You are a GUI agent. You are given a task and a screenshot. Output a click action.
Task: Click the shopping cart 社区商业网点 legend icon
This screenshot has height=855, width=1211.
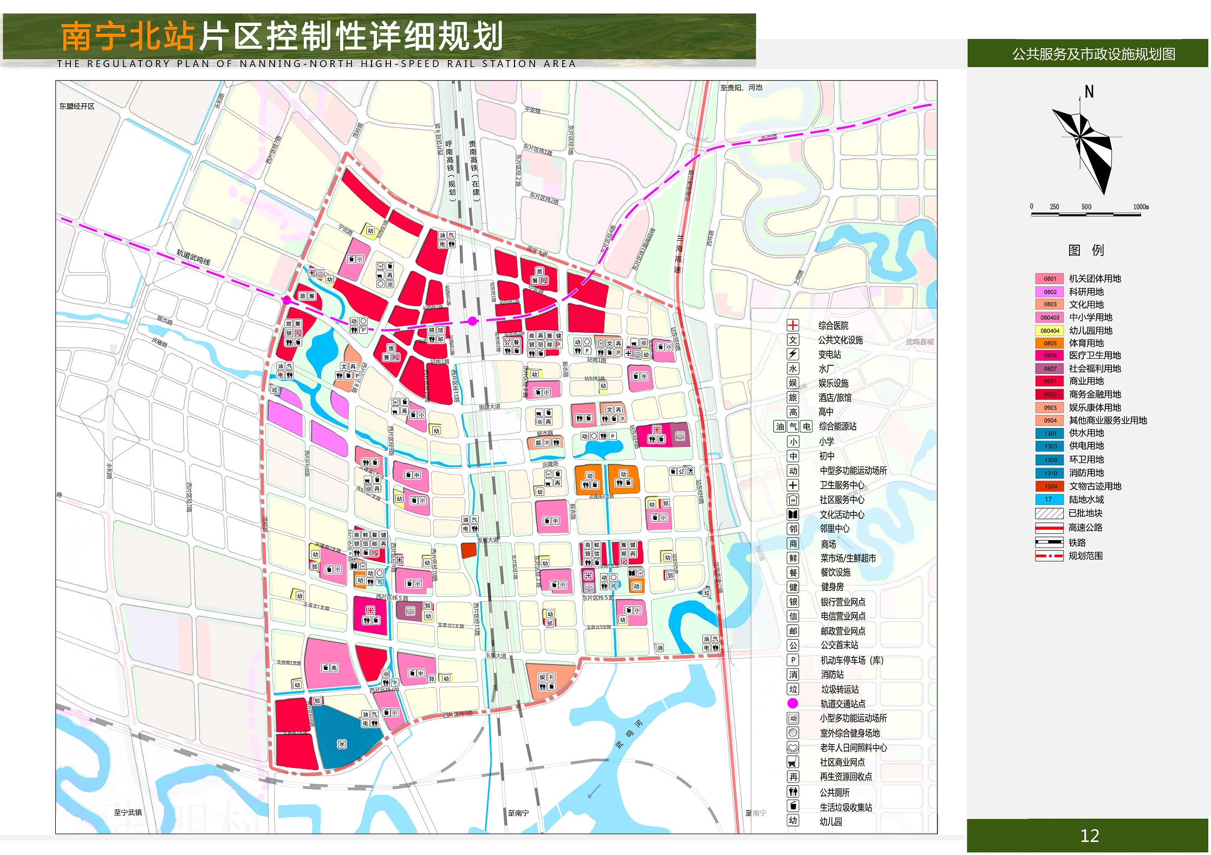792,762
